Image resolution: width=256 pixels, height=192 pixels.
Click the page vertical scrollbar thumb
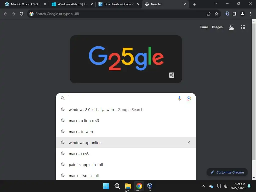point(254,92)
